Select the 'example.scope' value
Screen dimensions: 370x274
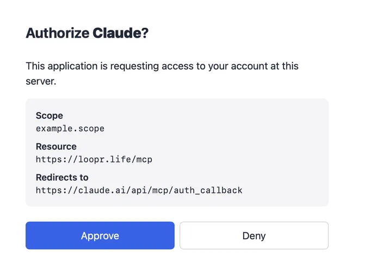[70, 128]
